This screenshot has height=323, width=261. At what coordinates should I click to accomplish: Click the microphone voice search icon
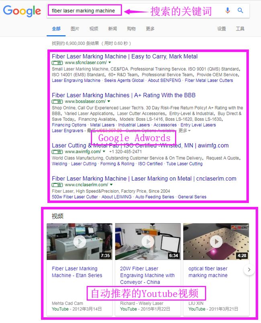[x=228, y=10]
